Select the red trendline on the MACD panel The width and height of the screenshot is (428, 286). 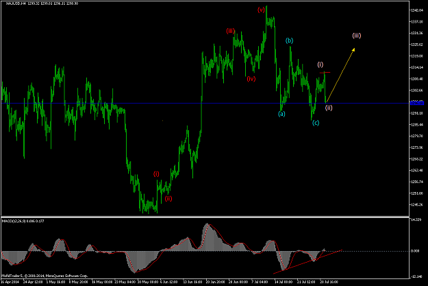tap(307, 261)
